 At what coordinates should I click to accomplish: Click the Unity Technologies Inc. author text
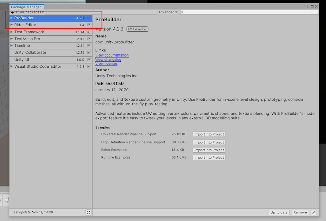coord(117,76)
